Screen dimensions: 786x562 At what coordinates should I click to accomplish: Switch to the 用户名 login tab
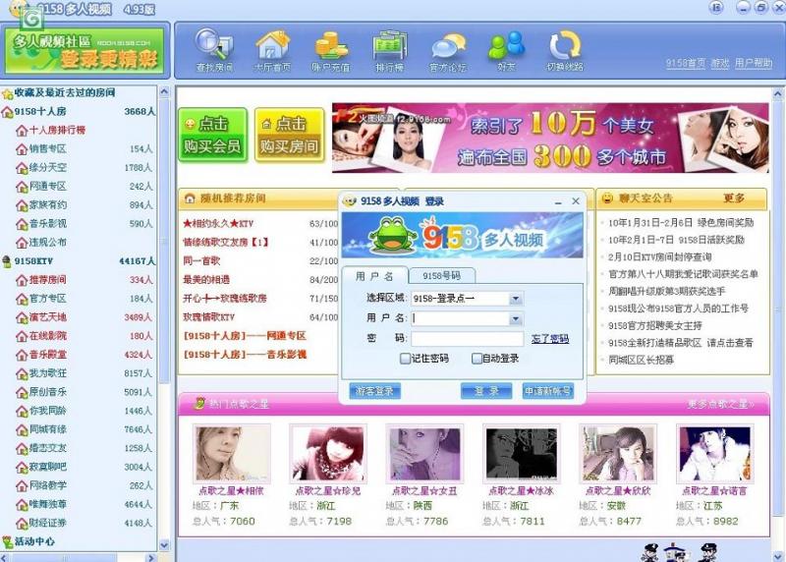[374, 276]
